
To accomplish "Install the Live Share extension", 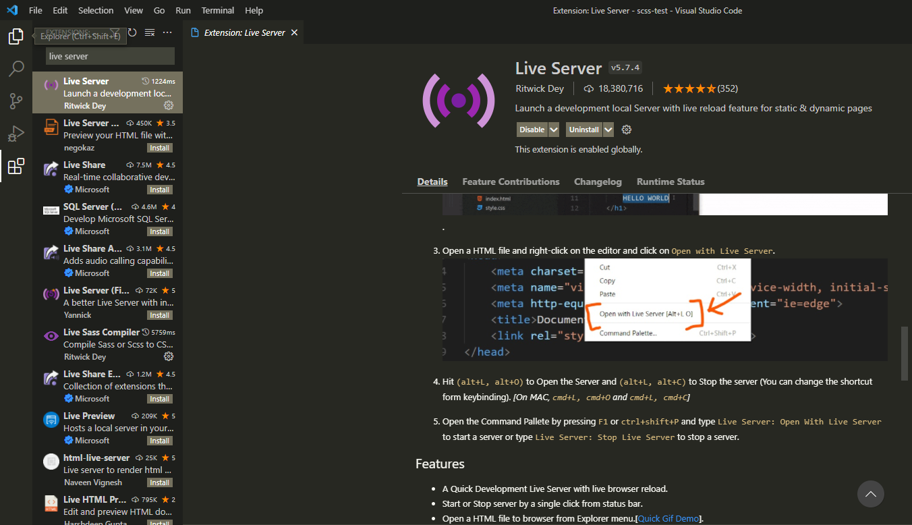I will (160, 190).
